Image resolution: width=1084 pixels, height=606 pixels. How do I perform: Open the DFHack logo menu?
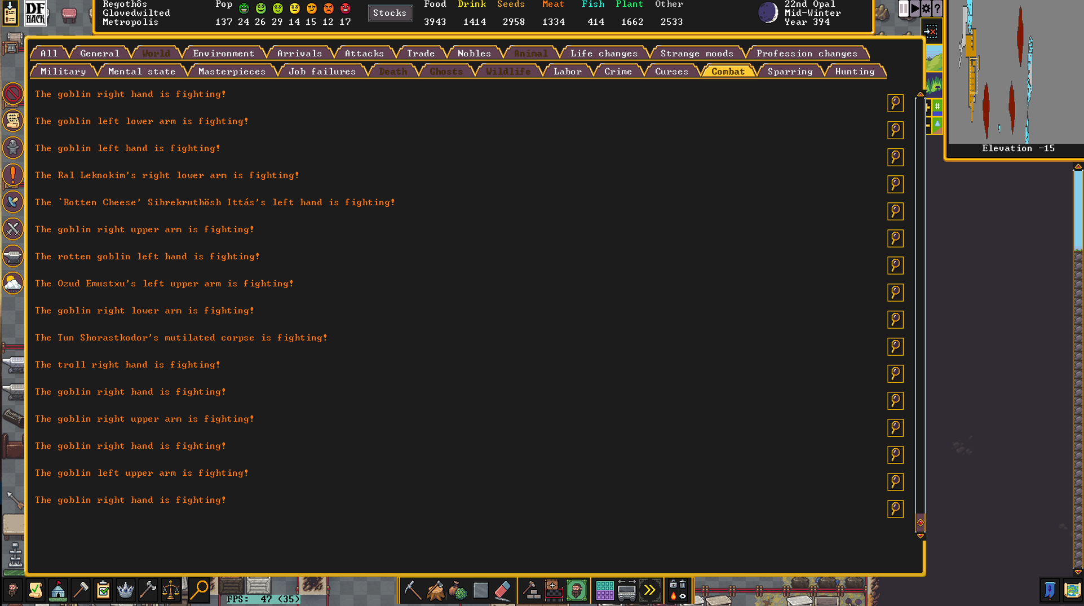pos(36,12)
